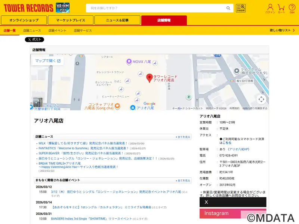Click the Tower Records red map pin
Image resolution: width=299 pixels, height=224 pixels.
coord(149,78)
